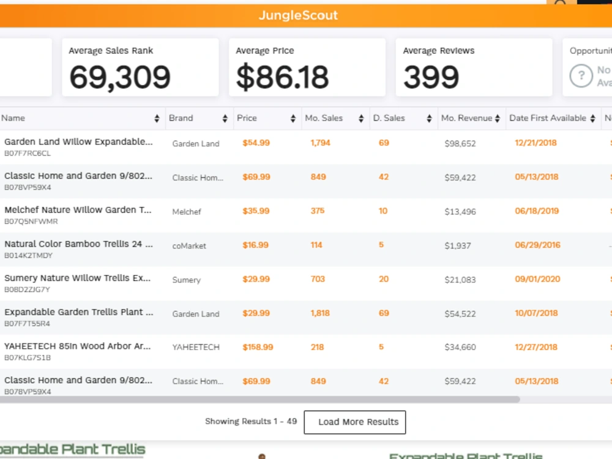Open Expandable Garden Trellis Plant product

[x=78, y=312]
